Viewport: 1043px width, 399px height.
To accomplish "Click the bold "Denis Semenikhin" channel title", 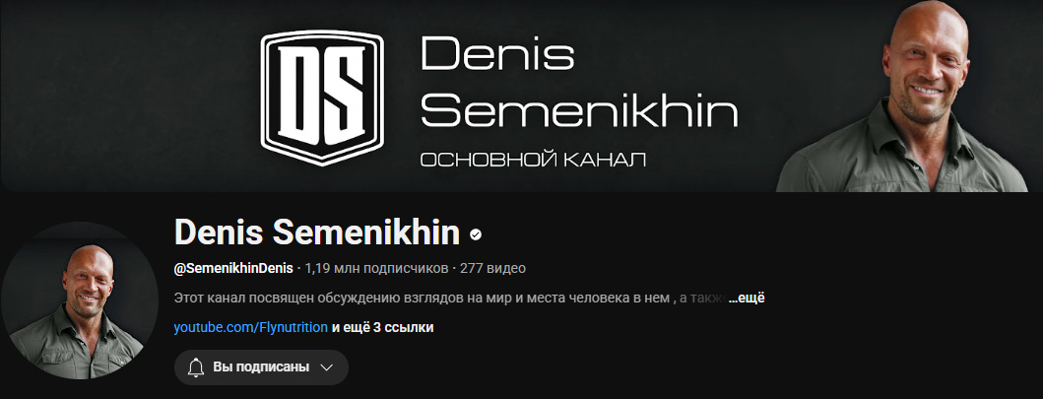I will click(x=316, y=233).
